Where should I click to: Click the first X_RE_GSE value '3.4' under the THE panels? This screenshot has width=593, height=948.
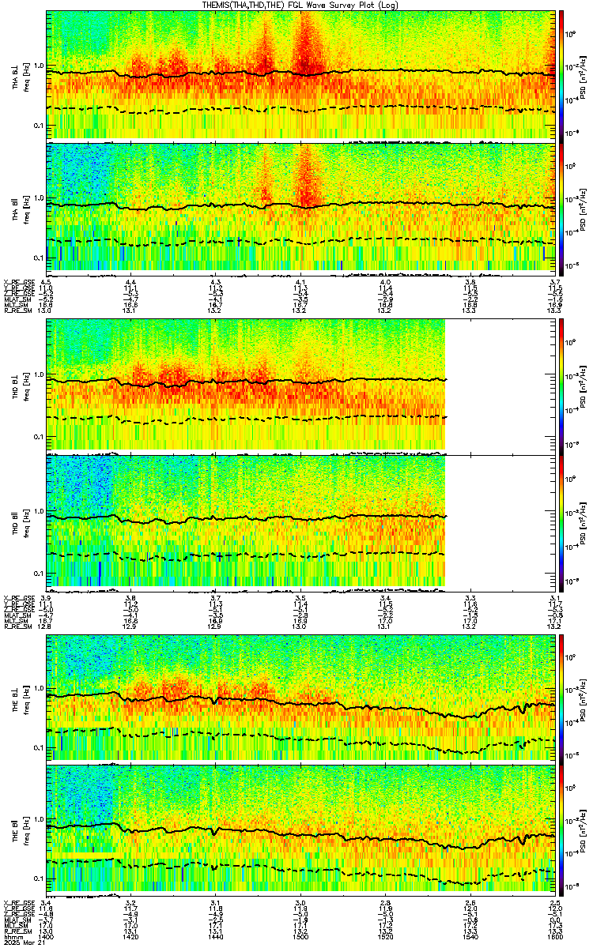(47, 902)
